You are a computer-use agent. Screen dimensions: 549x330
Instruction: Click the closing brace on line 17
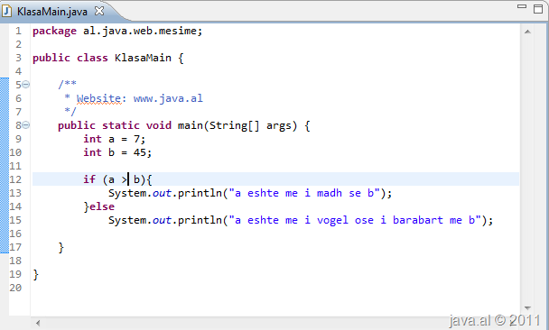(60, 247)
